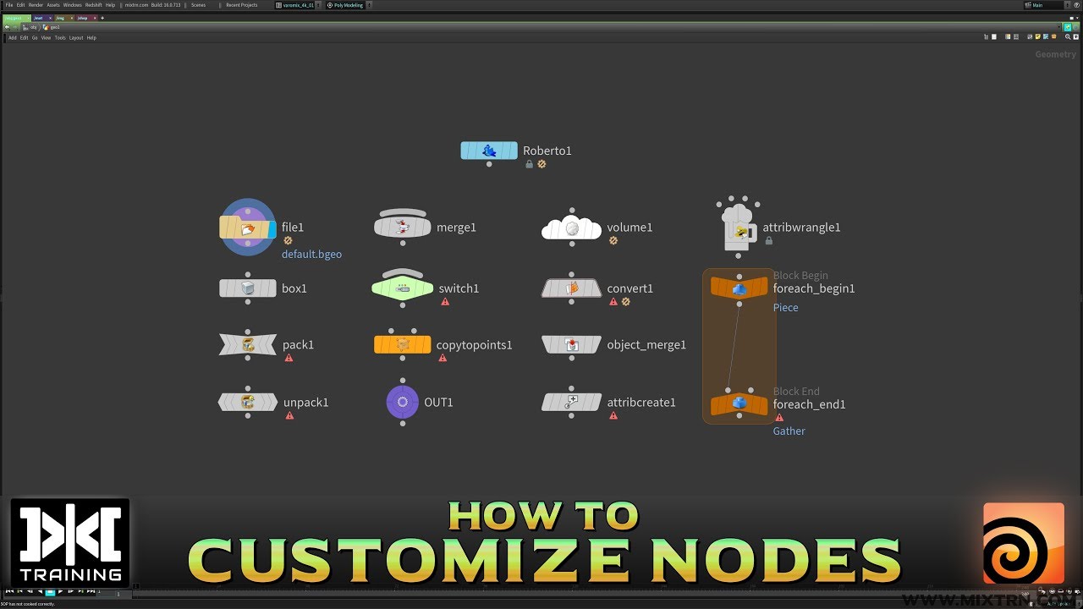Add a new pane tab with plus
The height and width of the screenshot is (609, 1083).
[102, 17]
